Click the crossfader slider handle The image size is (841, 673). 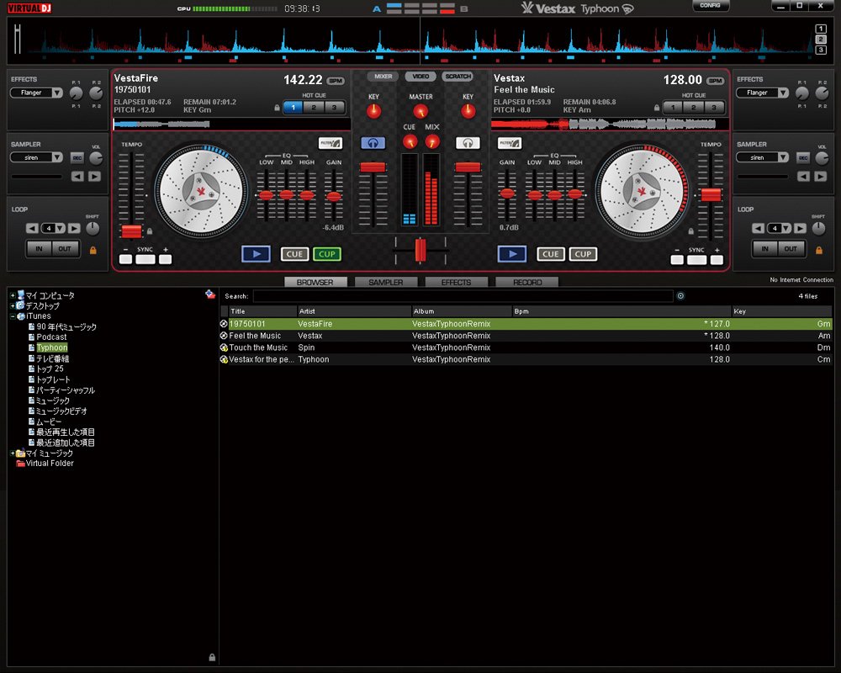(x=420, y=249)
